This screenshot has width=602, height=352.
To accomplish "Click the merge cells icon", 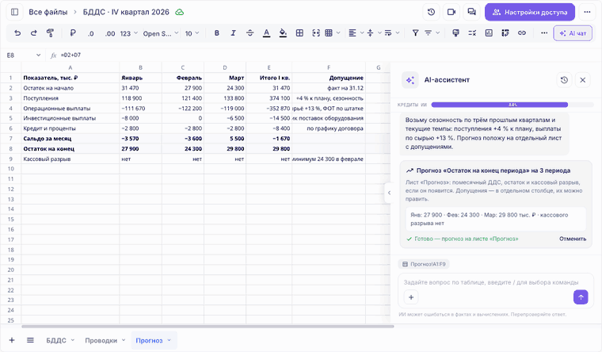I will pos(316,33).
